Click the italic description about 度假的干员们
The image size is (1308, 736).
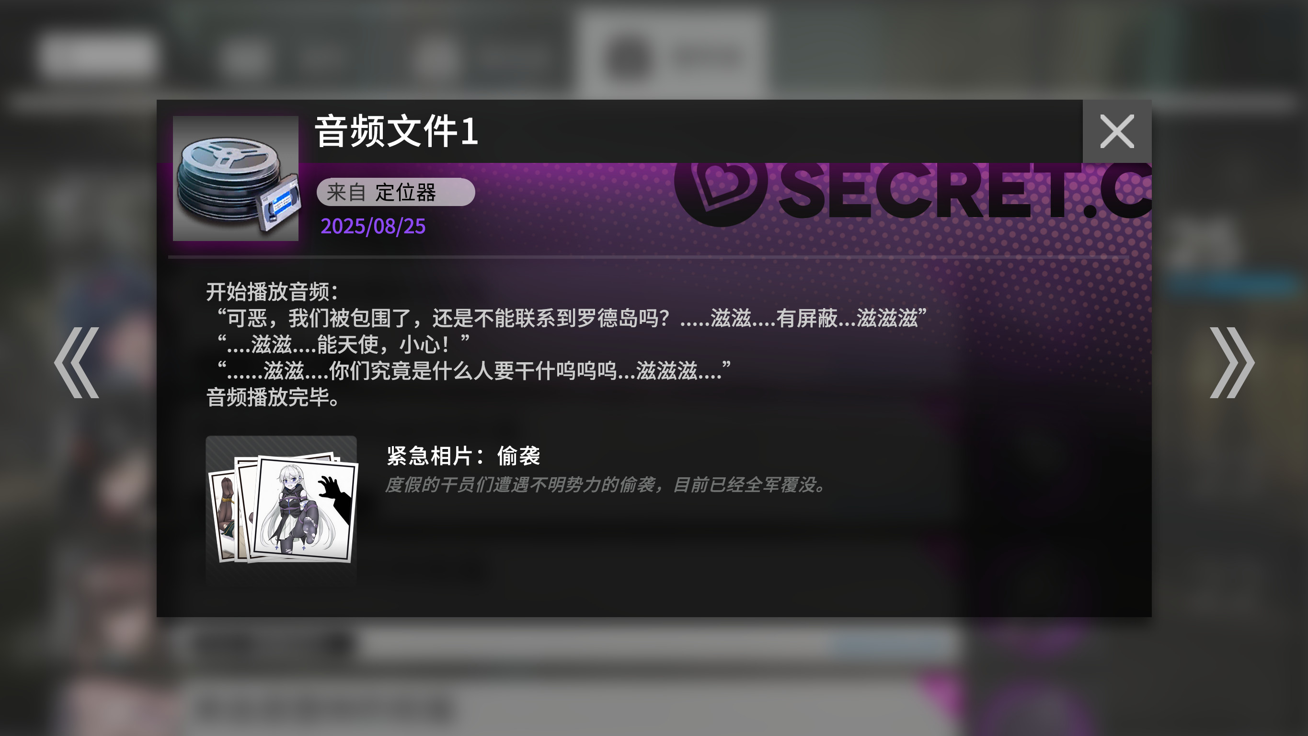(605, 484)
